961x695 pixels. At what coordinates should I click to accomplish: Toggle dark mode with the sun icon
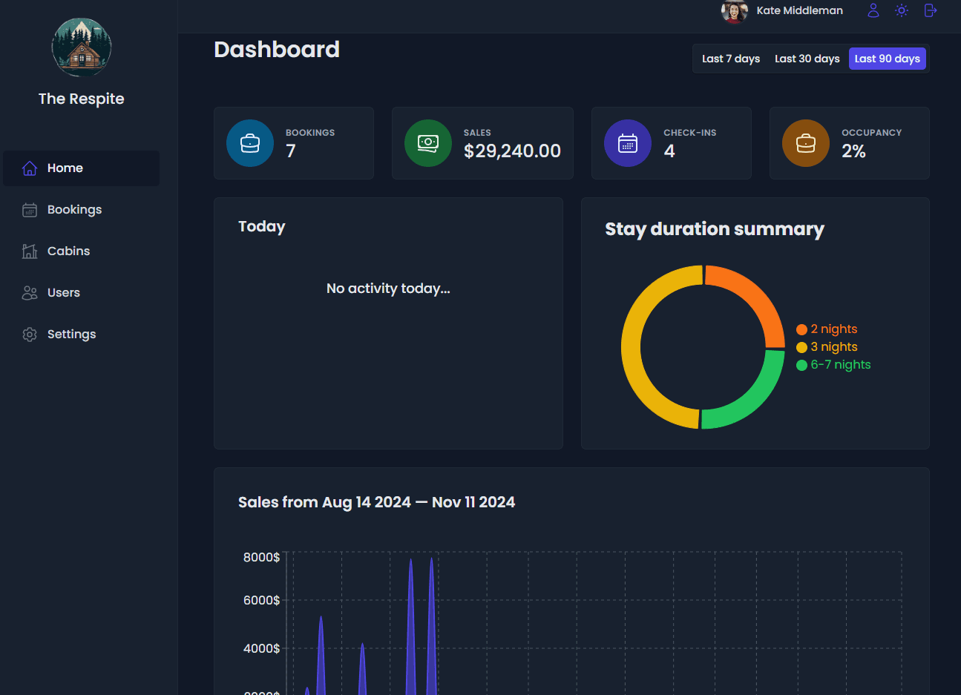tap(901, 10)
